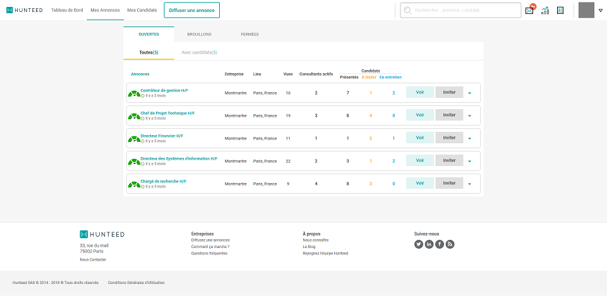Image resolution: width=607 pixels, height=296 pixels.
Task: Click Inviter for Directeur des Systèmes d'information
Action: tap(450, 160)
